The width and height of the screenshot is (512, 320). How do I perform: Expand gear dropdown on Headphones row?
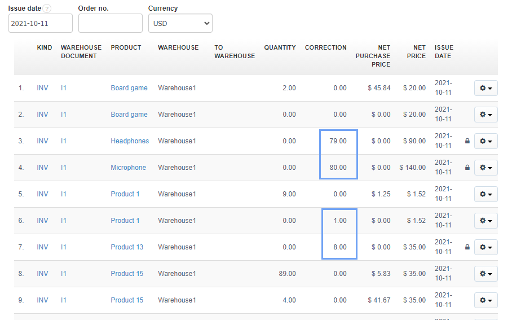click(485, 141)
